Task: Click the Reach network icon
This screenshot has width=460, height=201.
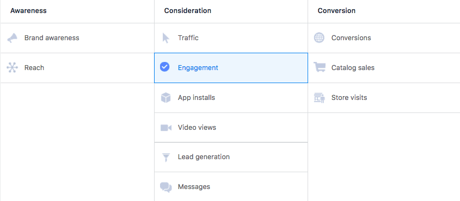Action: [13, 67]
